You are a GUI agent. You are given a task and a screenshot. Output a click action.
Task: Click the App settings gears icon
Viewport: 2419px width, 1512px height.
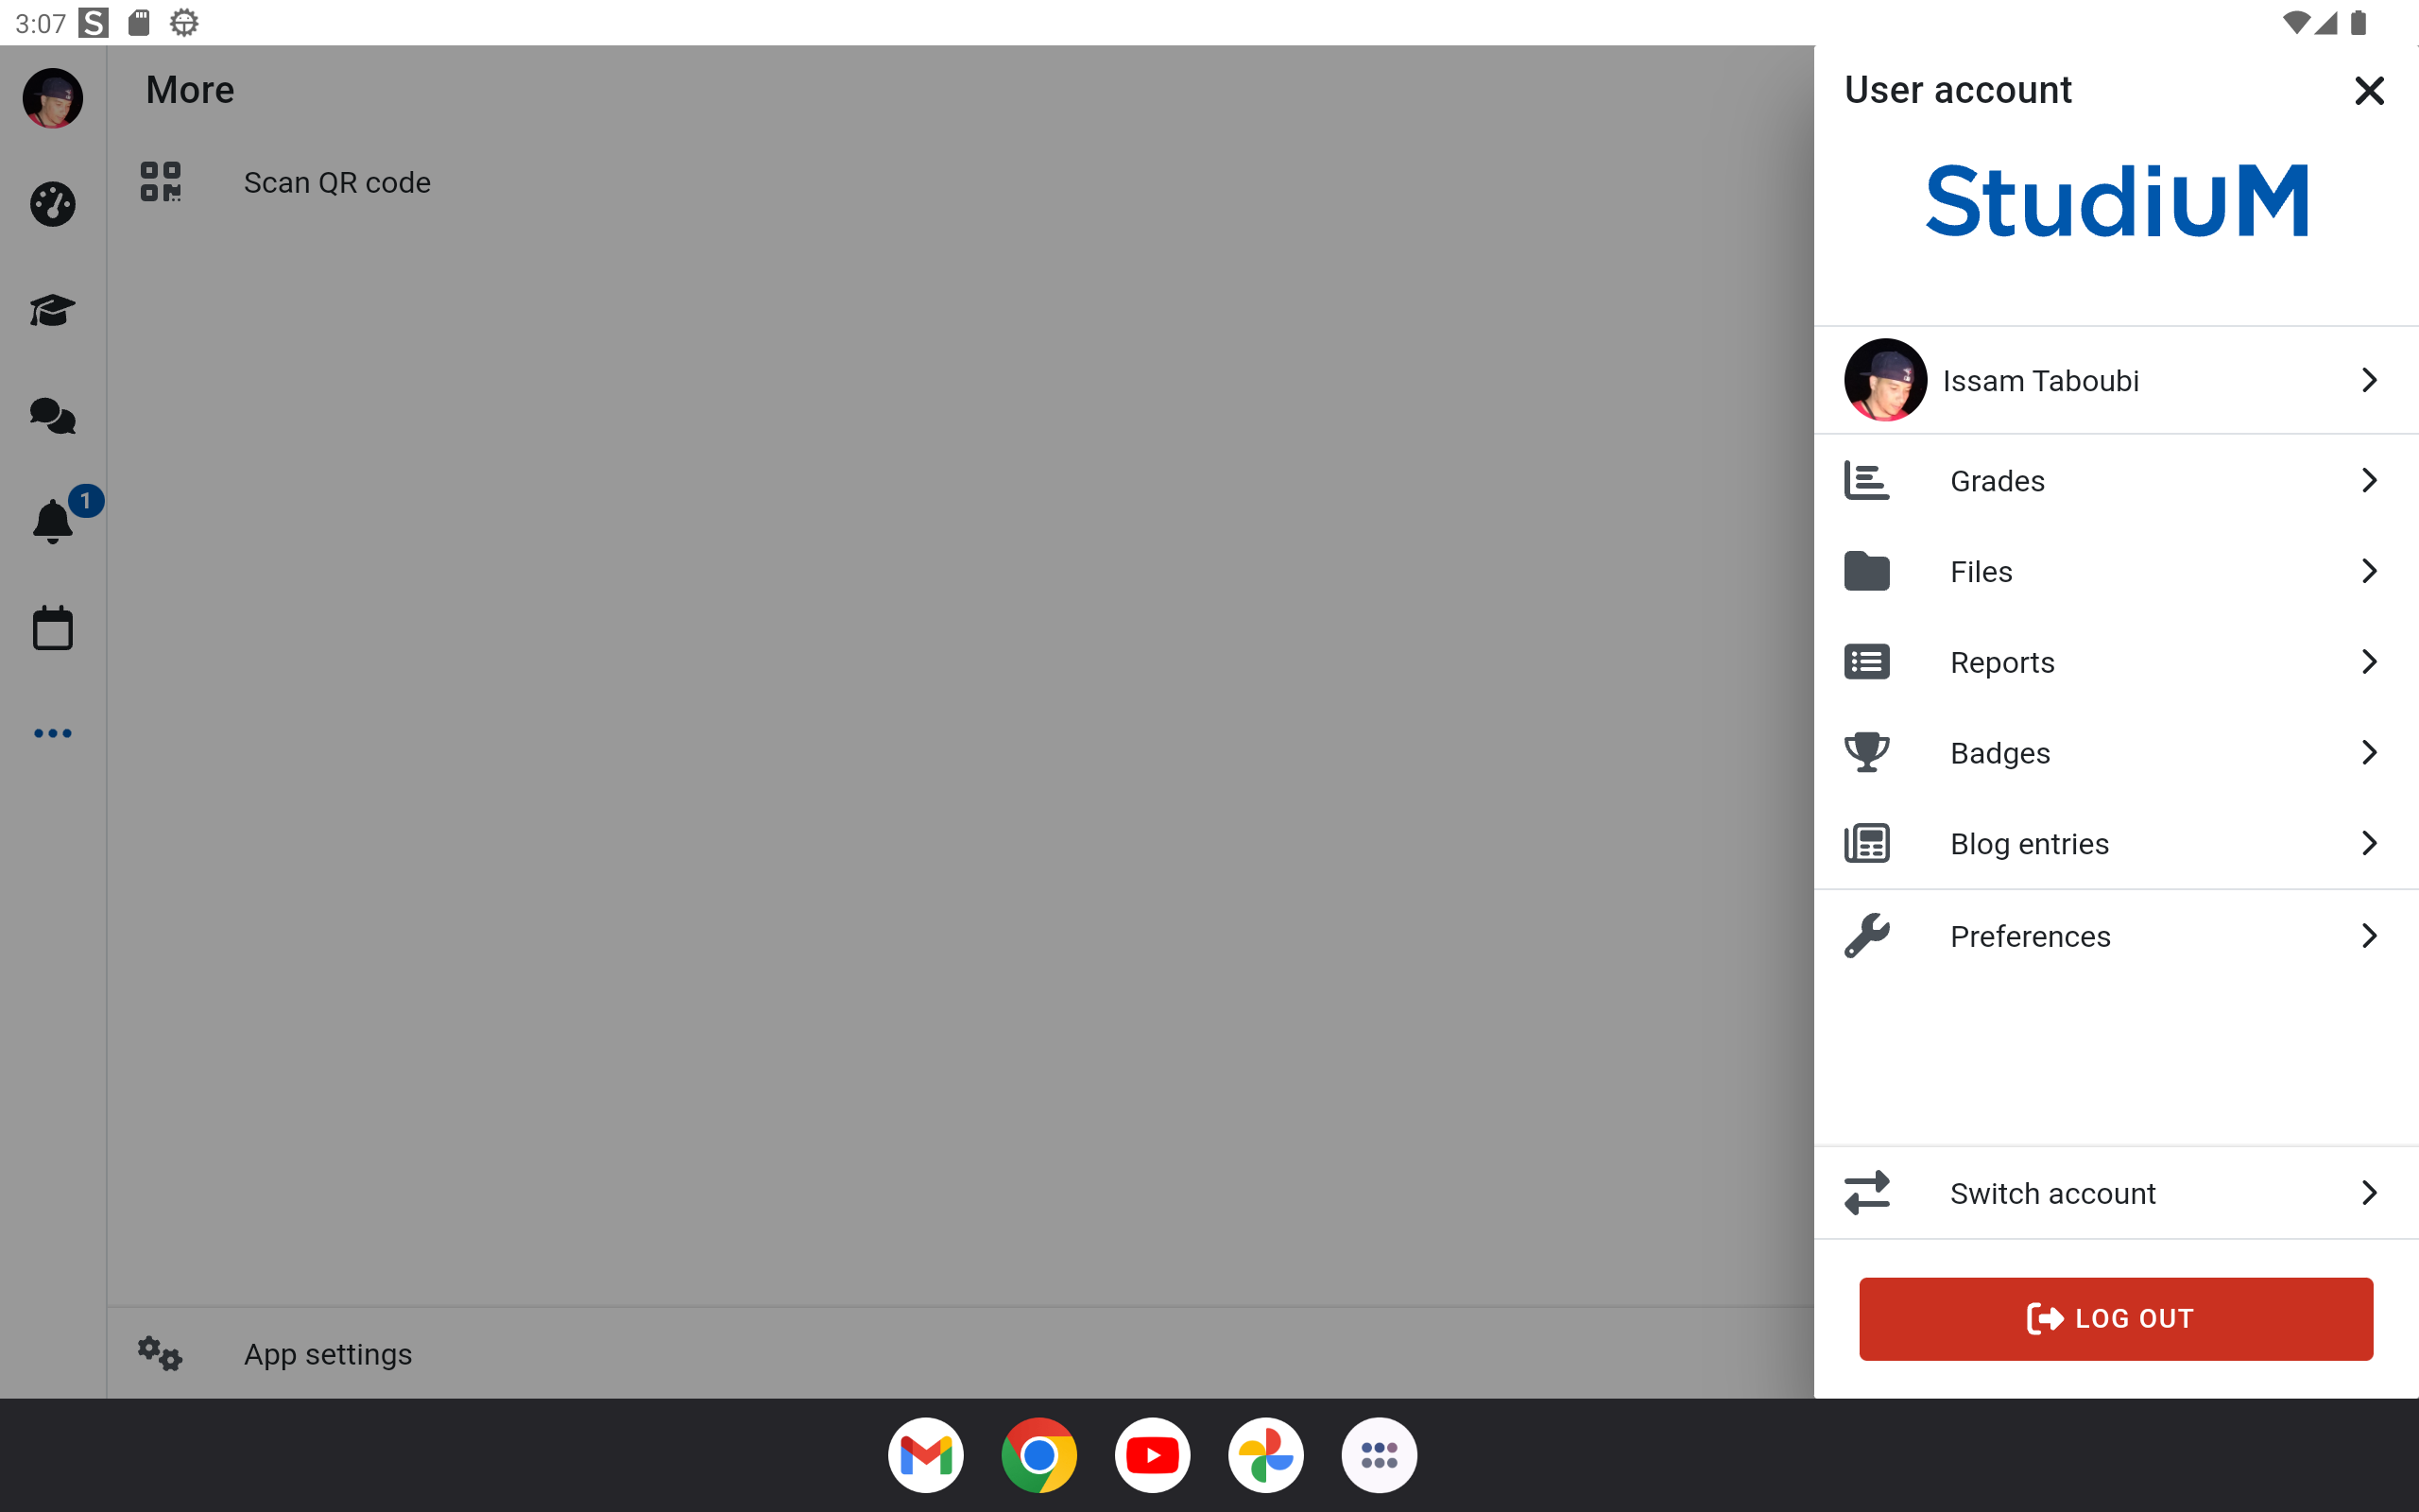[160, 1353]
